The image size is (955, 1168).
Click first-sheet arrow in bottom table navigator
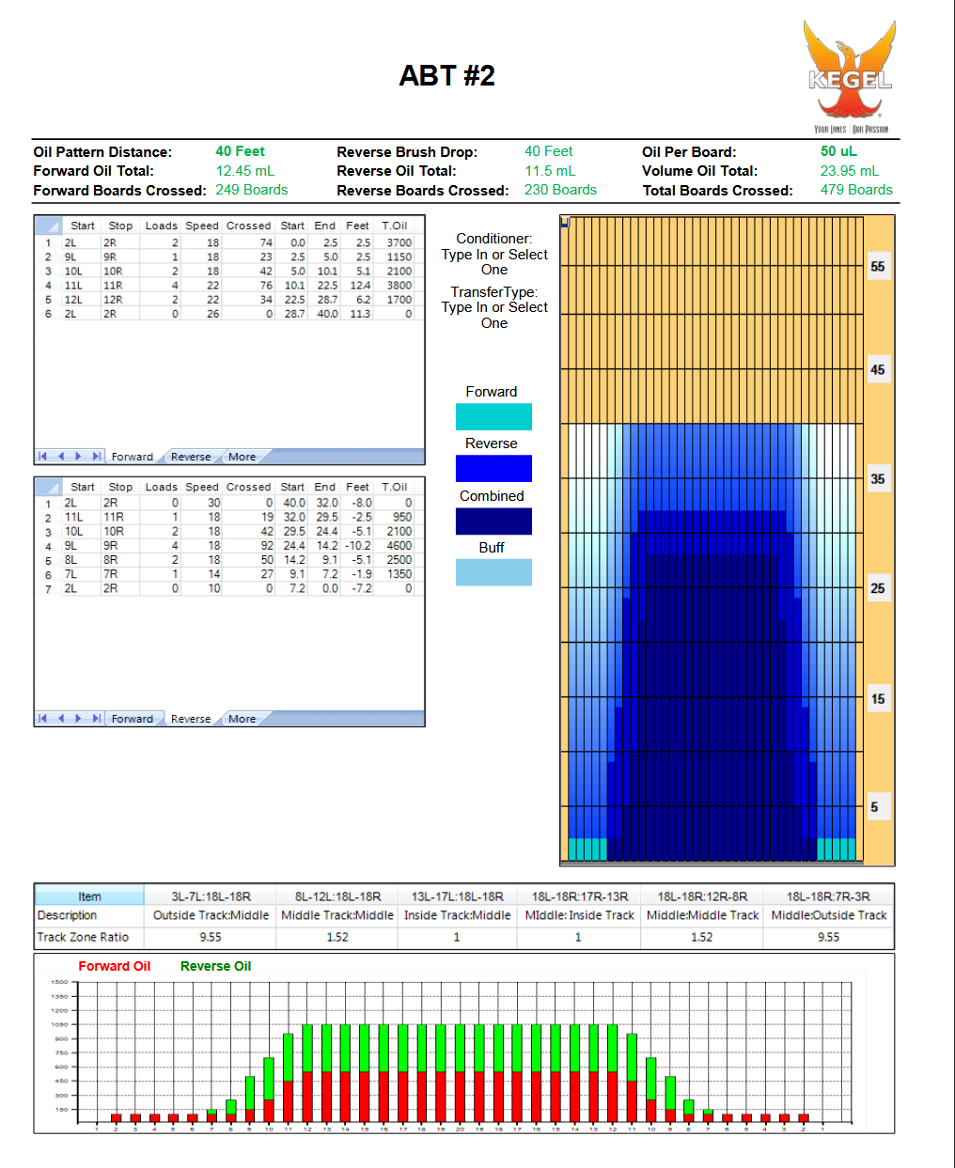pos(42,719)
